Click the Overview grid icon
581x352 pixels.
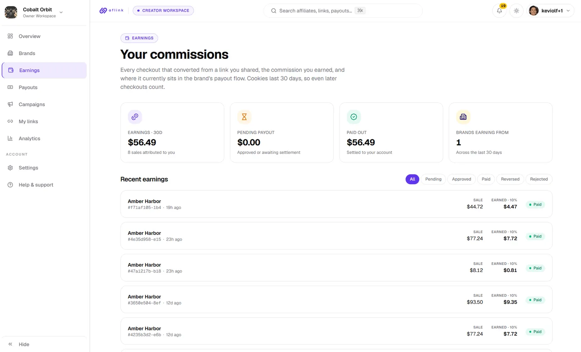(x=10, y=36)
